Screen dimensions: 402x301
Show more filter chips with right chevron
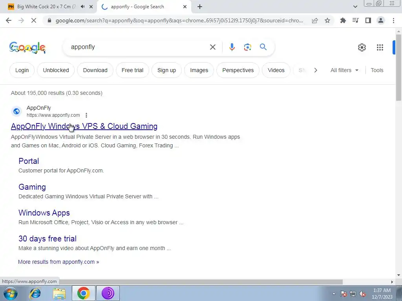click(x=316, y=70)
